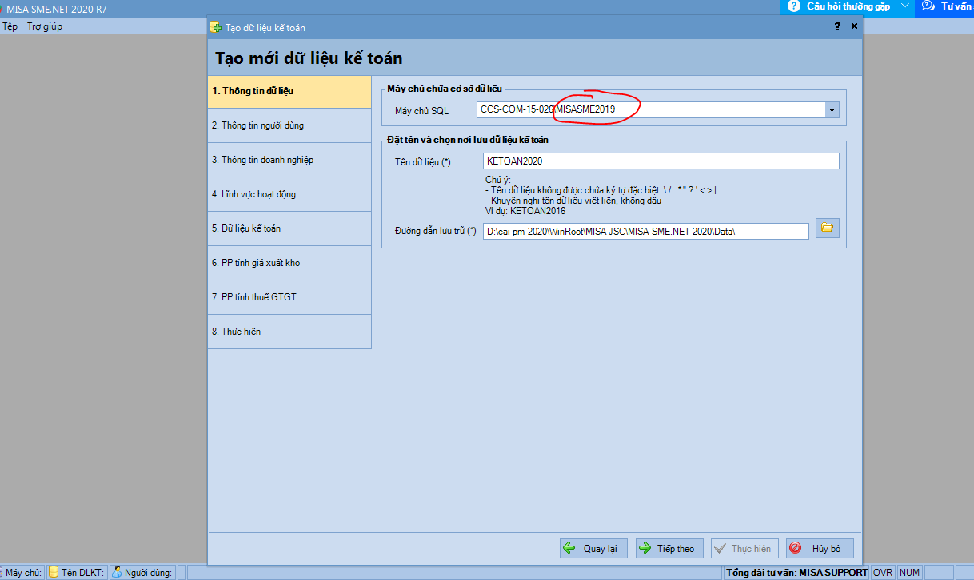This screenshot has width=974, height=580.
Task: Click the Tạo dữ liệu kế toán title icon
Action: click(215, 27)
